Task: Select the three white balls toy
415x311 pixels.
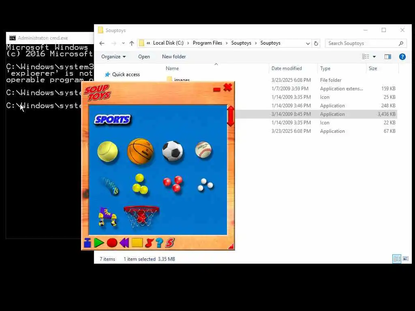Action: [x=205, y=185]
